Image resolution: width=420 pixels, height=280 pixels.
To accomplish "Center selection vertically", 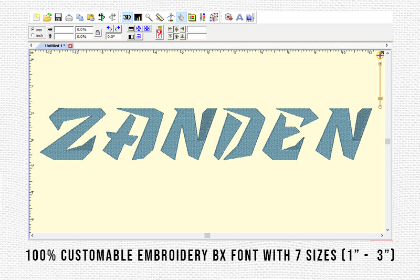I will pos(176,36).
